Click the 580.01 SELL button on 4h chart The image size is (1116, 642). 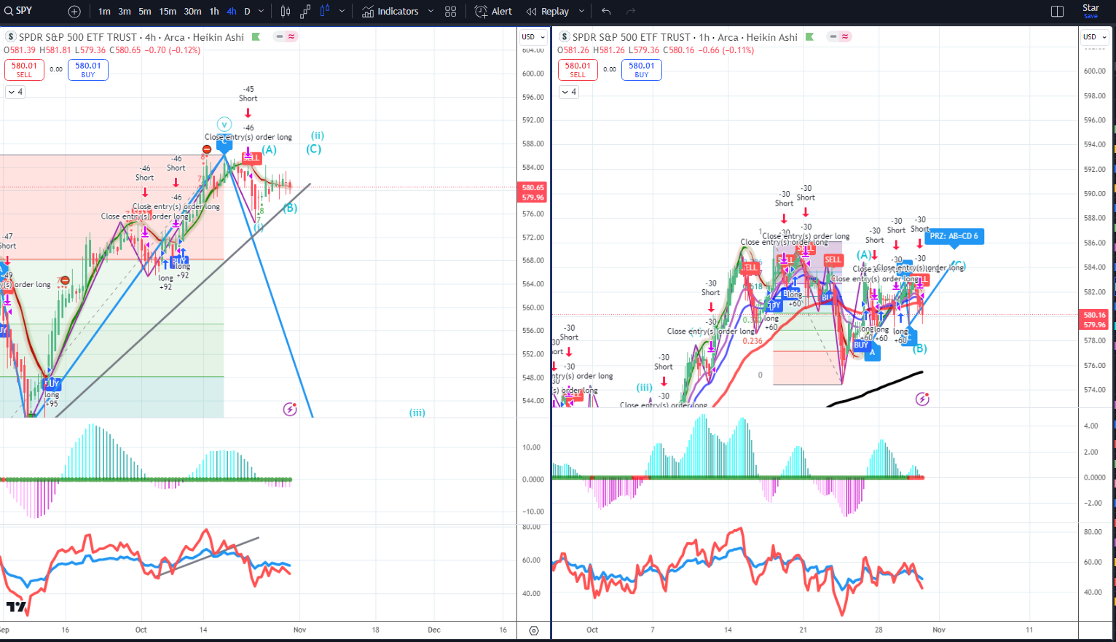click(x=24, y=69)
